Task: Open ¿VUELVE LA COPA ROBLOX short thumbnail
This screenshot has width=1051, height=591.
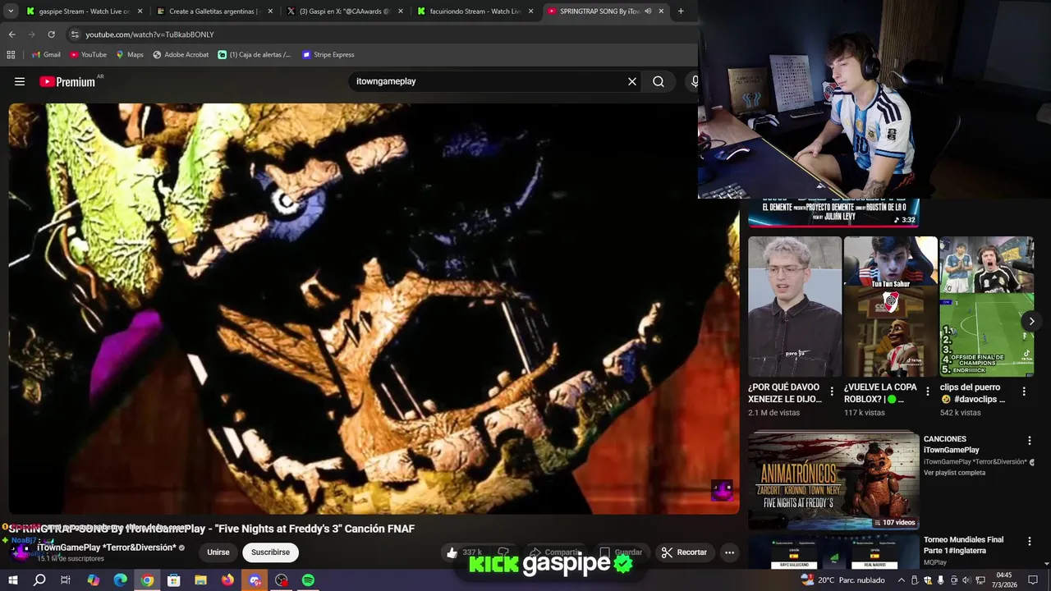Action: coord(891,307)
